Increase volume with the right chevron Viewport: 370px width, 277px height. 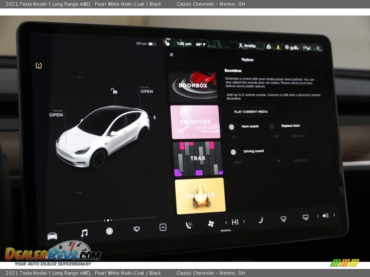coord(334,215)
